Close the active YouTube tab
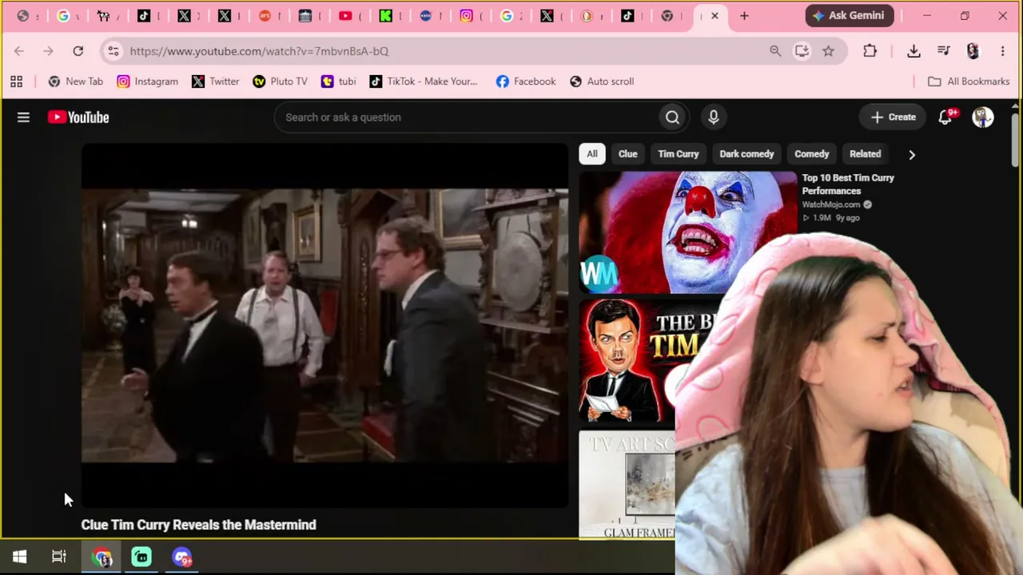 coord(715,16)
